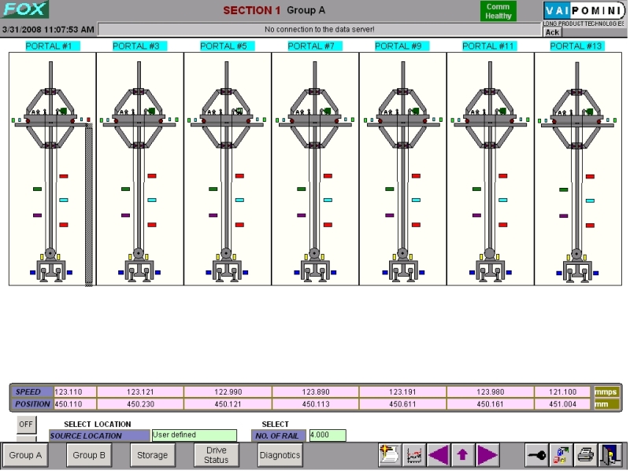Switch to Group A view
Viewport: 630px width, 474px height.
[x=26, y=455]
